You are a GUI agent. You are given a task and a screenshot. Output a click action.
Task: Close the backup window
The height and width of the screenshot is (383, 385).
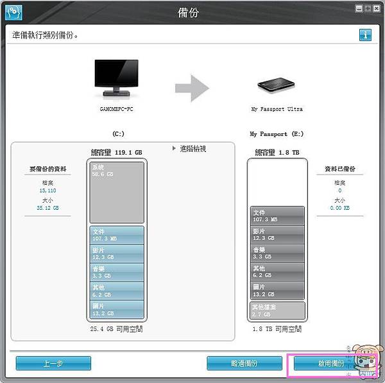[377, 8]
